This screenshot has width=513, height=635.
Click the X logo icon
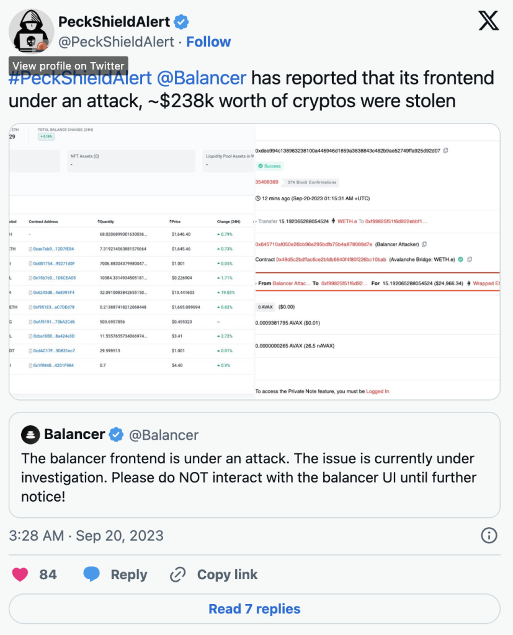[x=489, y=22]
